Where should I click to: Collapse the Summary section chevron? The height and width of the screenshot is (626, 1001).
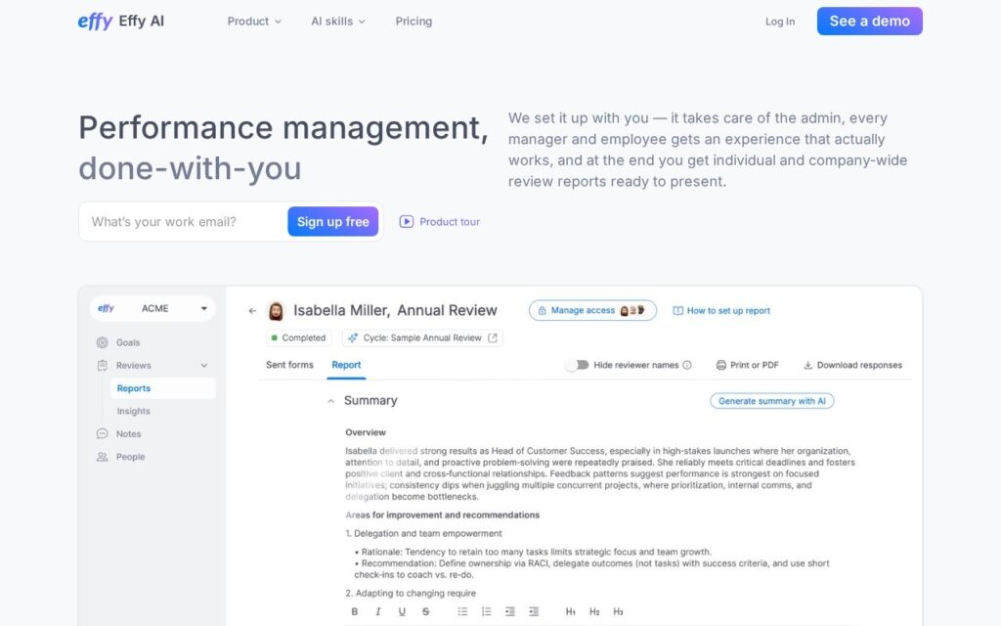click(330, 401)
